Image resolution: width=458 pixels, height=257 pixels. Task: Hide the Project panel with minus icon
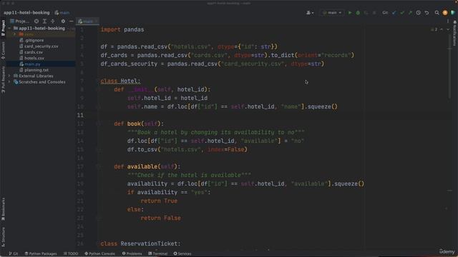[72, 21]
